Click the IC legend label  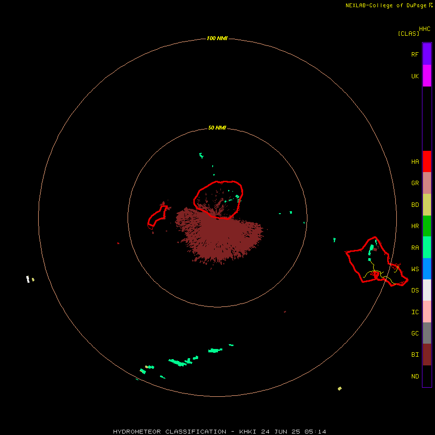(415, 312)
